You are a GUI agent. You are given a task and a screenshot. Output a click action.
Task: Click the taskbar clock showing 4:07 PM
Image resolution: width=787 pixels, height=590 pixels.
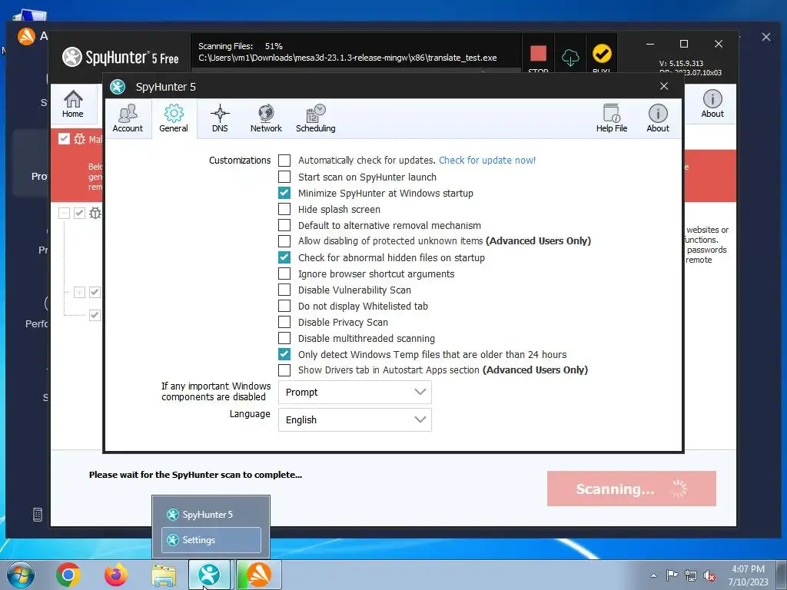tap(748, 575)
